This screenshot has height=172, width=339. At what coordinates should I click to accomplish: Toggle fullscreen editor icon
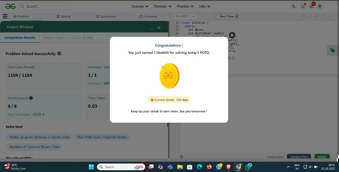coord(329,16)
